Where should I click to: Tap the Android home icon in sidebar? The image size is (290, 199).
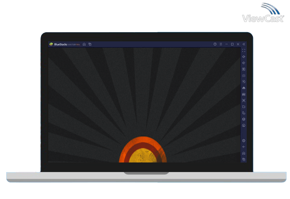click(x=244, y=153)
